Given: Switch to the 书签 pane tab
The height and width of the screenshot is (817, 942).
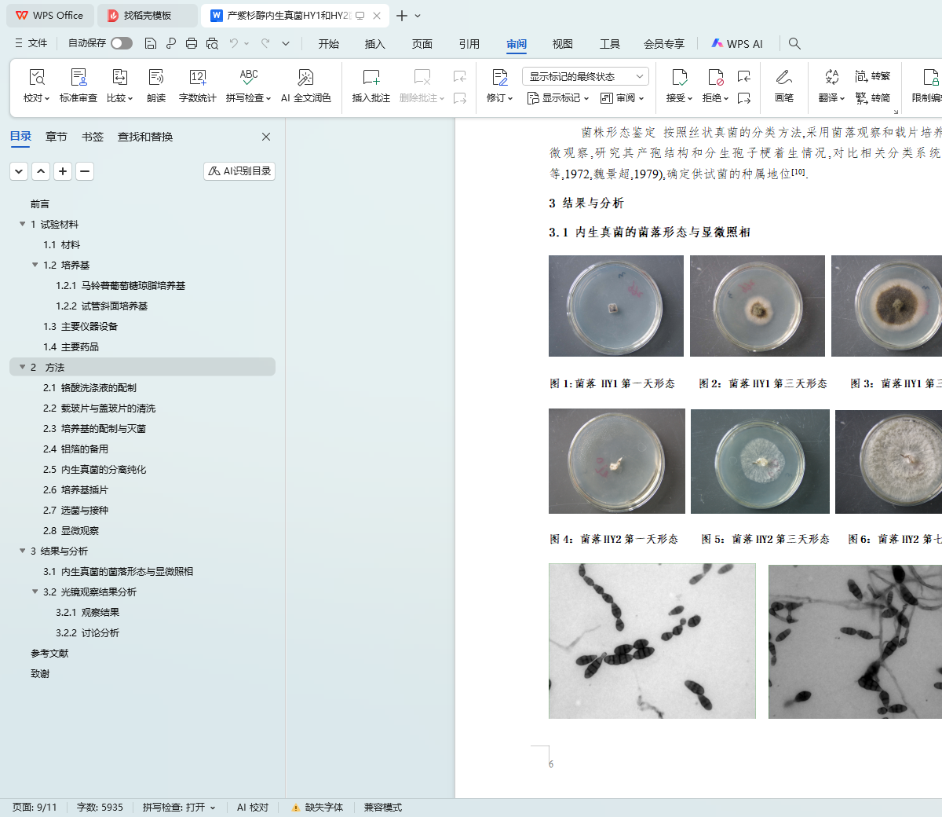Looking at the screenshot, I should click(93, 137).
